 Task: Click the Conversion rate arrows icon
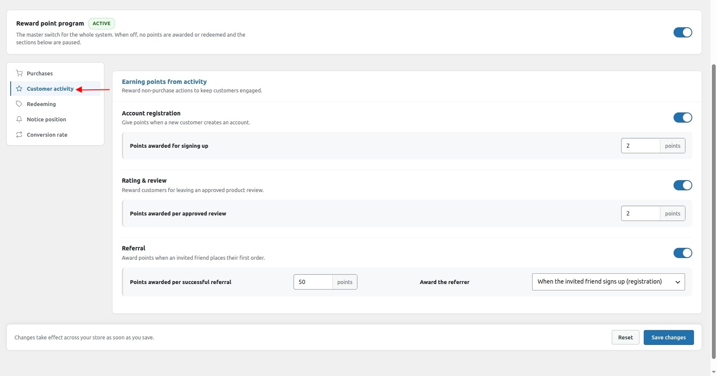click(19, 135)
